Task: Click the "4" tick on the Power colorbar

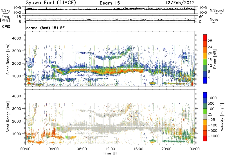Action: click(x=209, y=77)
